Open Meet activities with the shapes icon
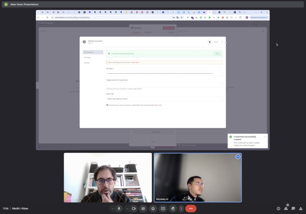This screenshot has width=306, height=214. [x=301, y=208]
